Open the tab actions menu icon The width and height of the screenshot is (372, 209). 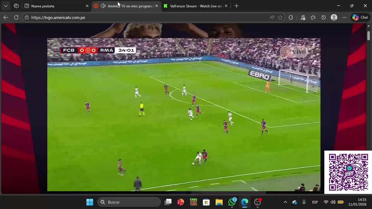click(16, 6)
